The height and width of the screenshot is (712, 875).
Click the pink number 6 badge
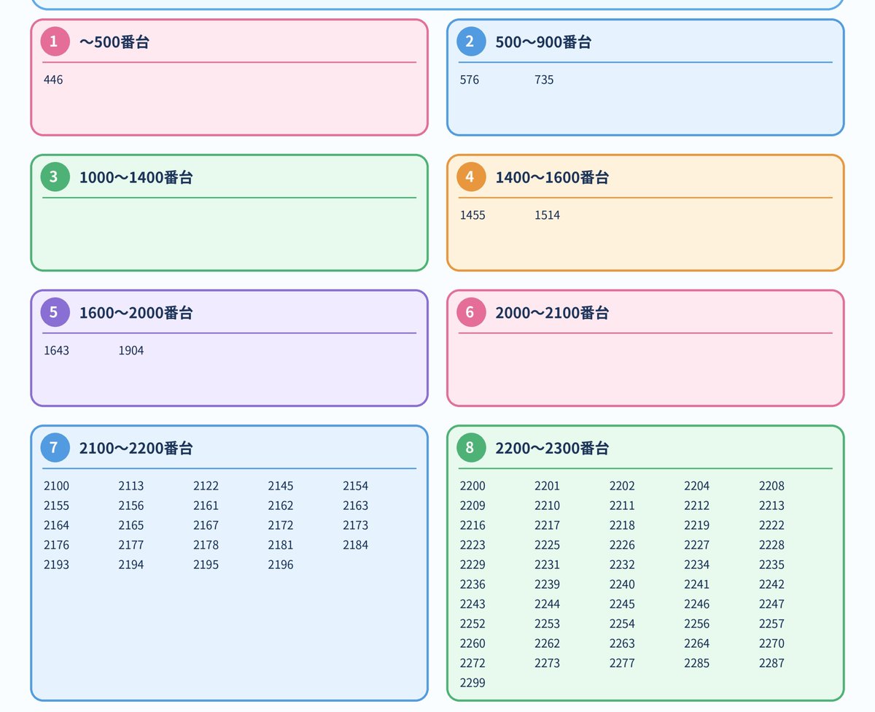pyautogui.click(x=471, y=312)
